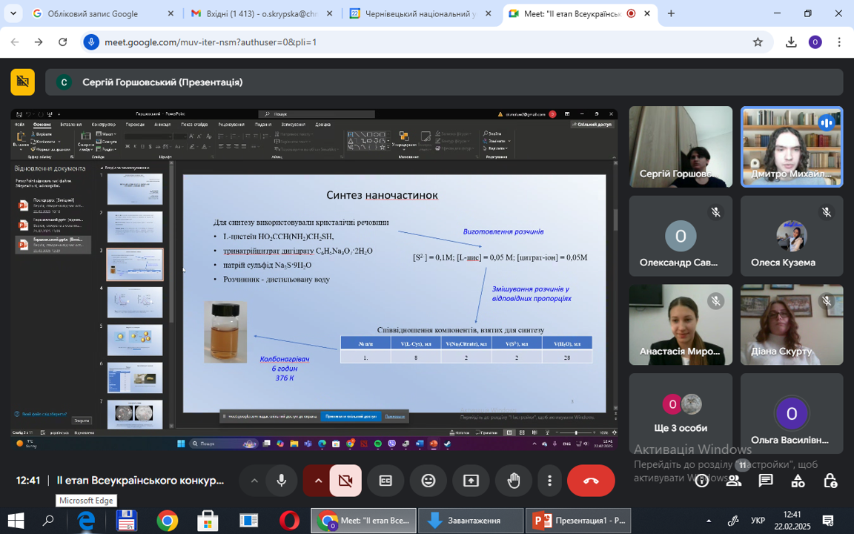Open more options three-dot menu in Meet
This screenshot has height=534, width=854.
549,481
